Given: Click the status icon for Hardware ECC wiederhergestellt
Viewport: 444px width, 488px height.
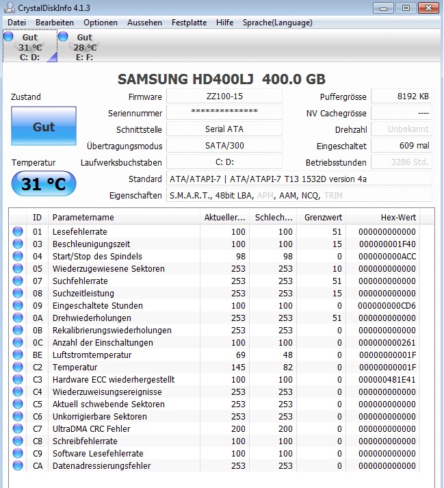Looking at the screenshot, I should tap(18, 379).
